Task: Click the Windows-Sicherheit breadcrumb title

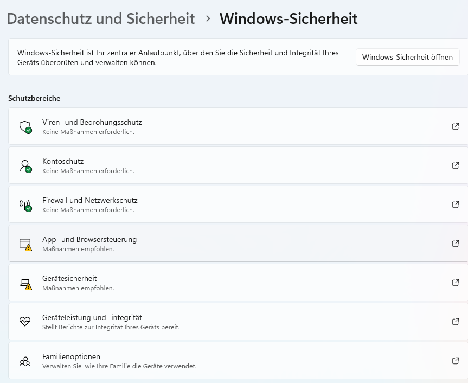Action: [x=288, y=18]
